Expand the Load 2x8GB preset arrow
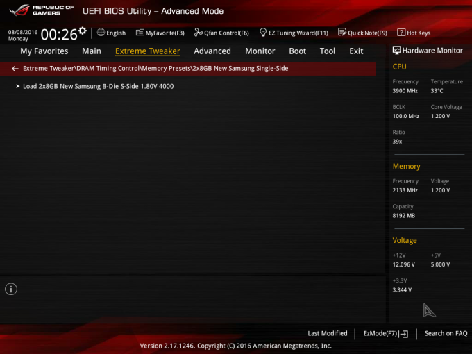The image size is (472, 354). pyautogui.click(x=18, y=86)
